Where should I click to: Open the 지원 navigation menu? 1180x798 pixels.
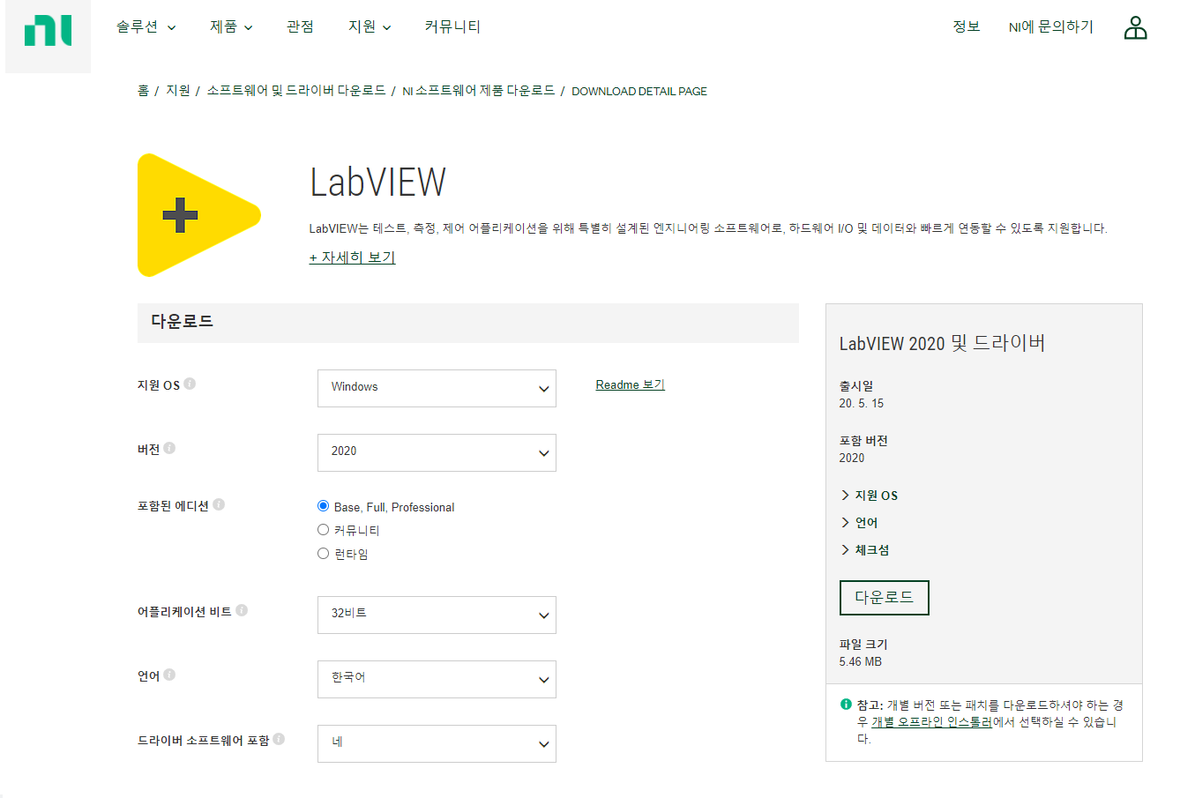point(370,27)
